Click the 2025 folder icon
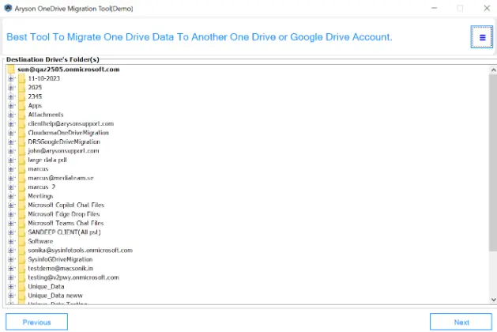497x332 pixels. coord(21,88)
